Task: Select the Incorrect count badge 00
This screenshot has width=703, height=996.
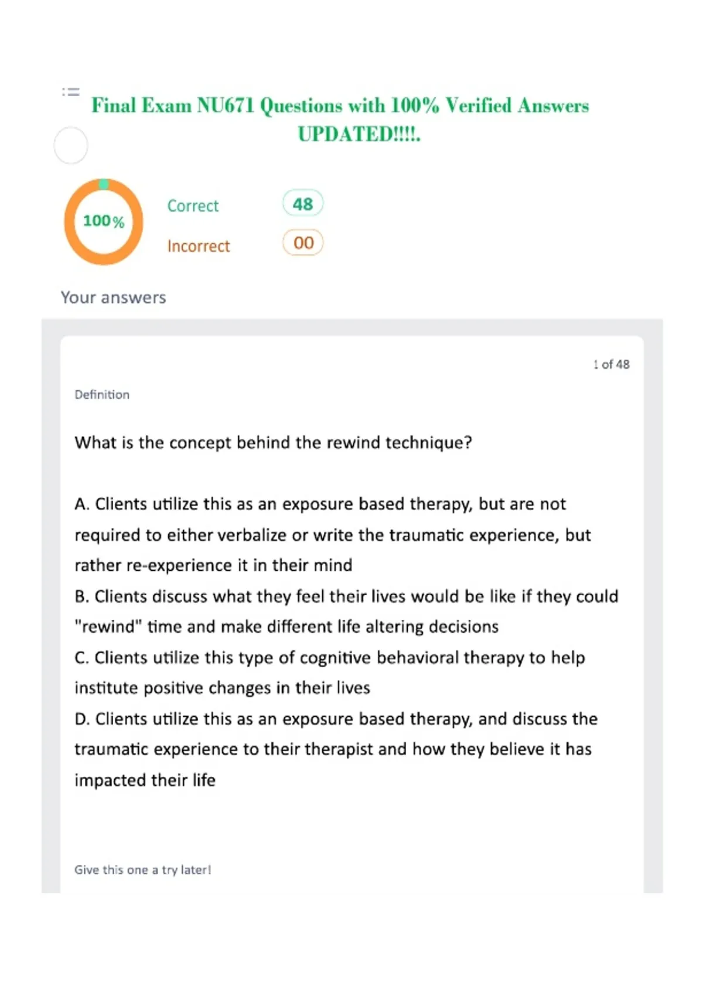Action: [303, 243]
